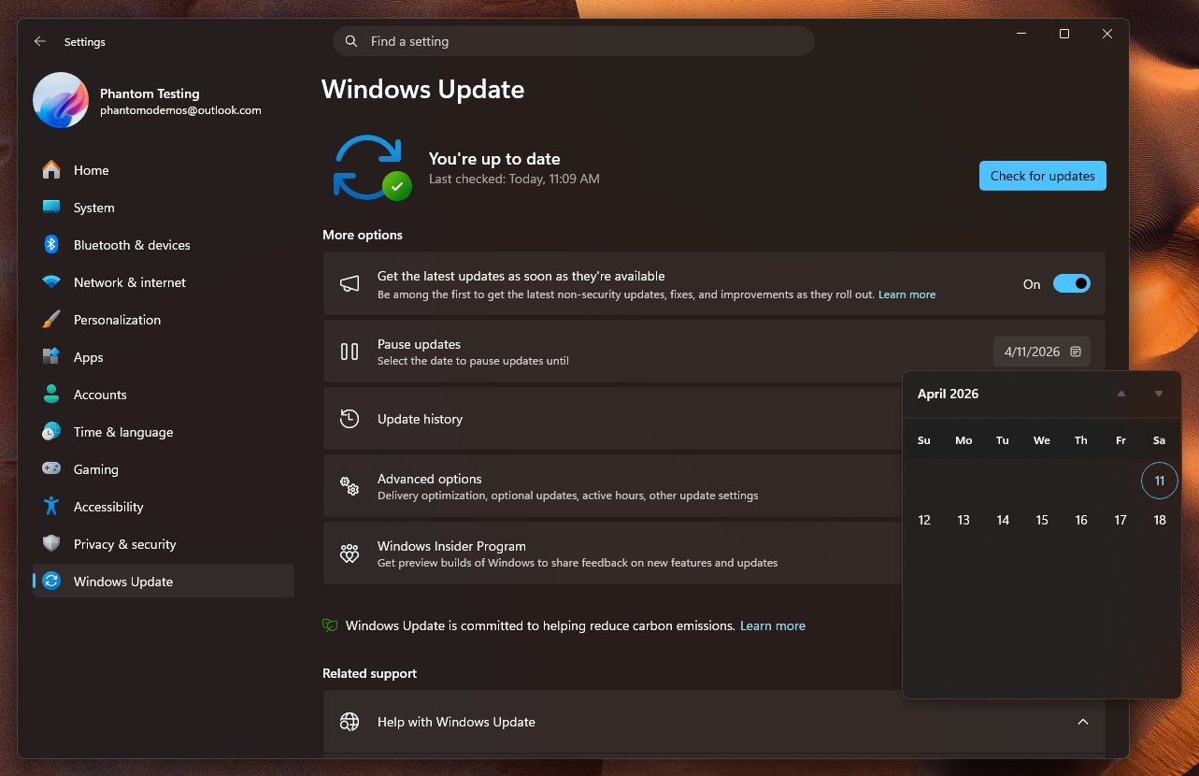Click the Bluetooth & devices sidebar icon
This screenshot has width=1199, height=776.
tap(50, 245)
